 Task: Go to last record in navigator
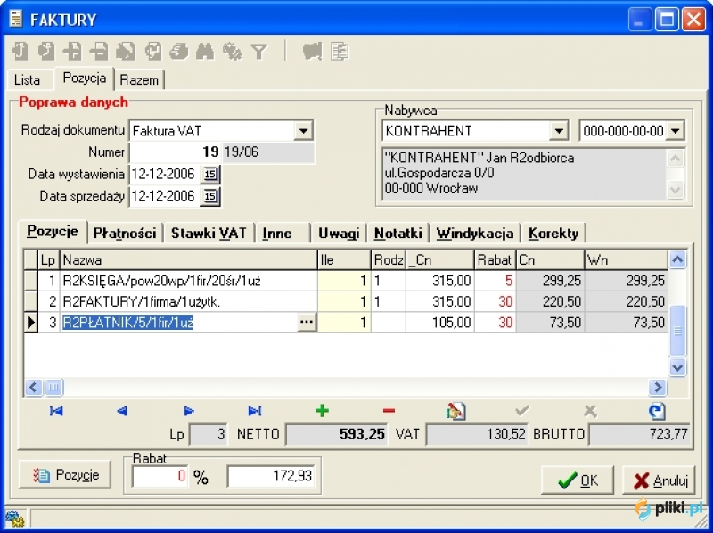click(x=255, y=411)
